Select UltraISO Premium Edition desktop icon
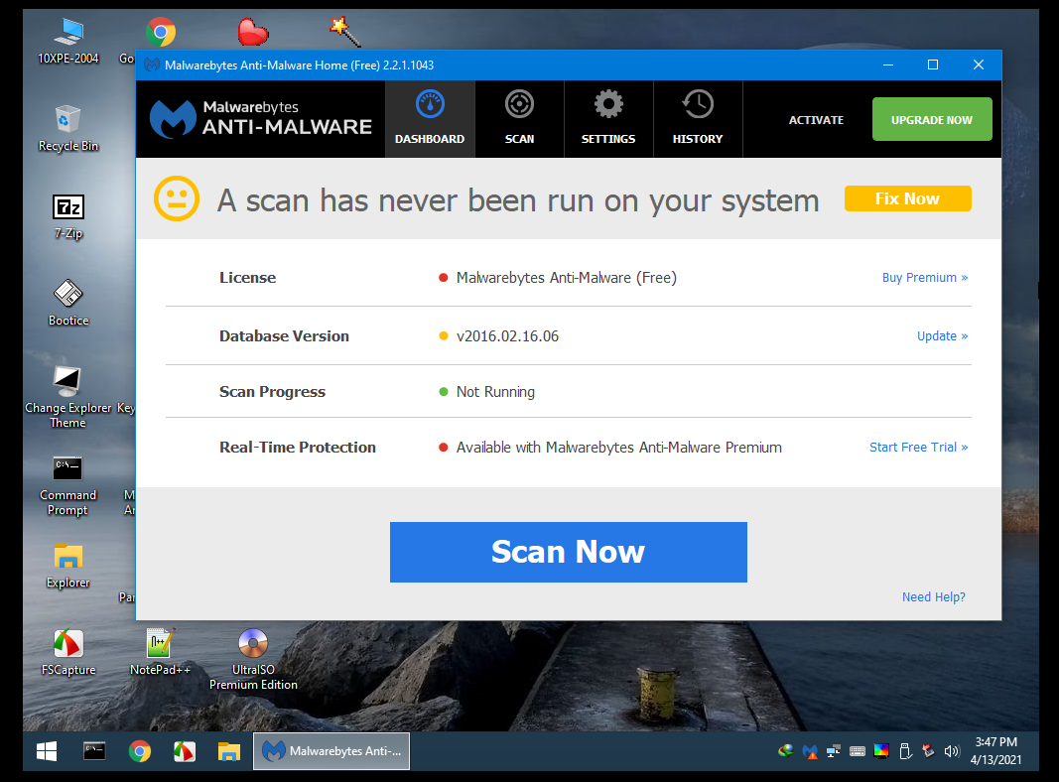This screenshot has width=1059, height=782. click(253, 660)
